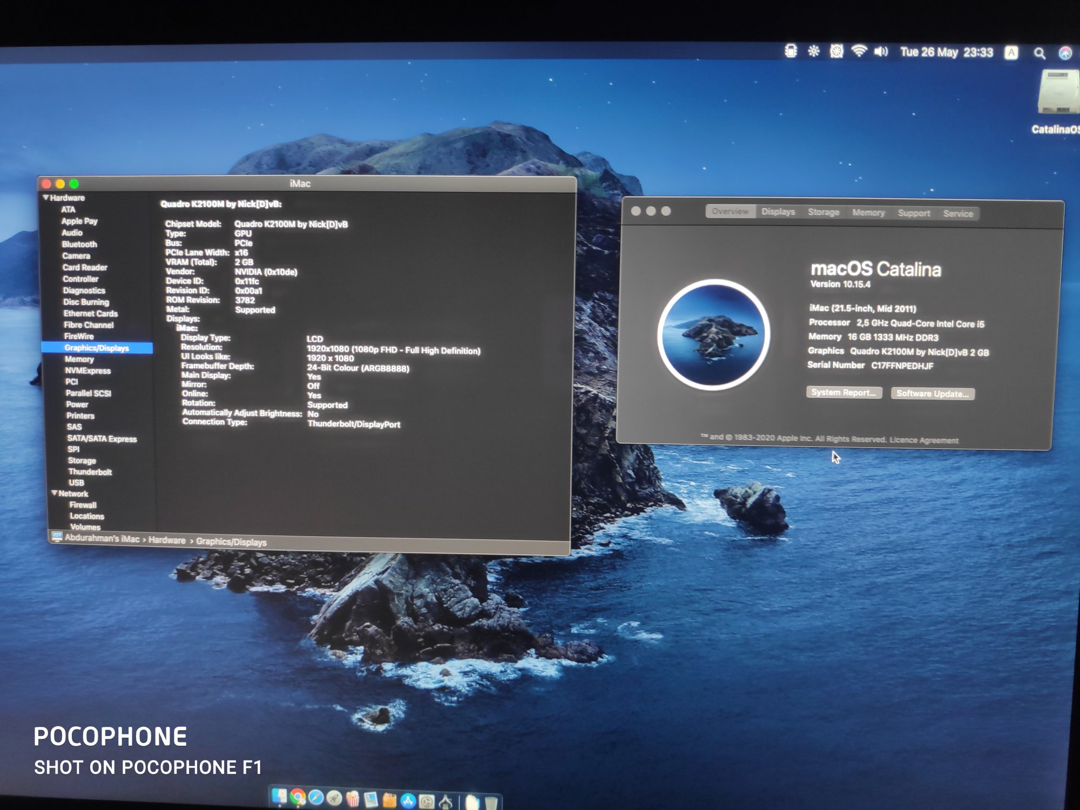Open the documents stack in dock
This screenshot has width=1080, height=810.
(472, 802)
